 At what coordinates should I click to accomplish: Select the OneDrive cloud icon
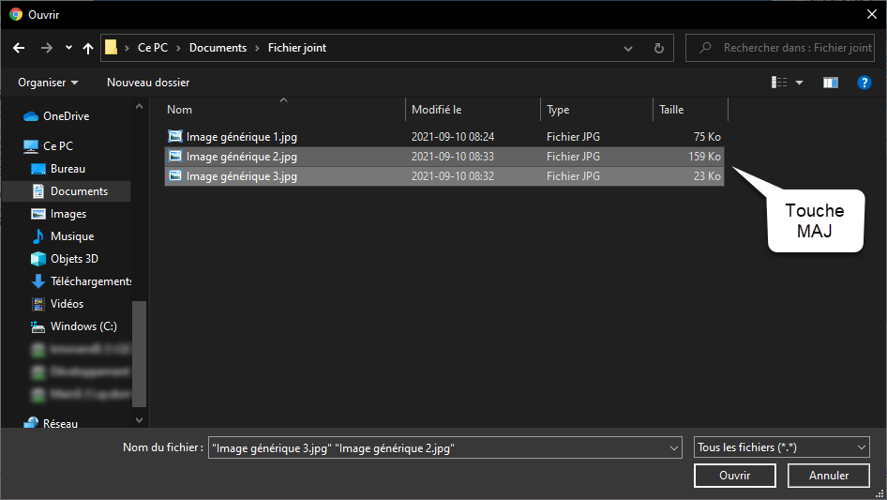31,116
